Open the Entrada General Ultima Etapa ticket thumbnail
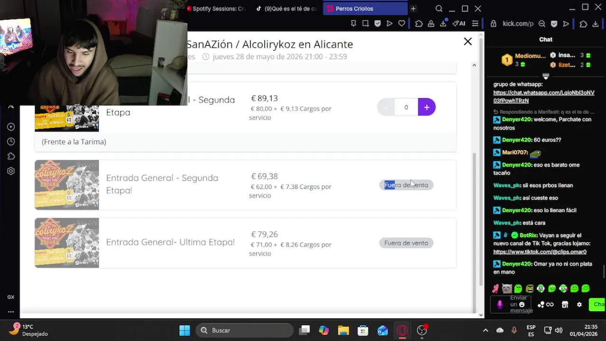The image size is (606, 341). [x=67, y=243]
